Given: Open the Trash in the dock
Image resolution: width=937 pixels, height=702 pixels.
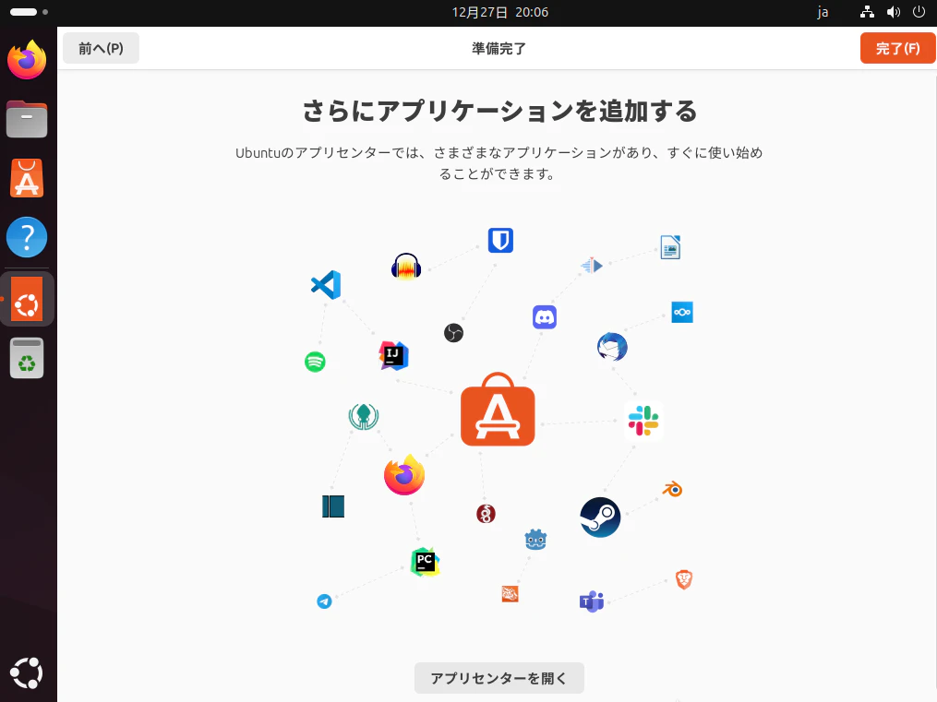Looking at the screenshot, I should (x=27, y=358).
